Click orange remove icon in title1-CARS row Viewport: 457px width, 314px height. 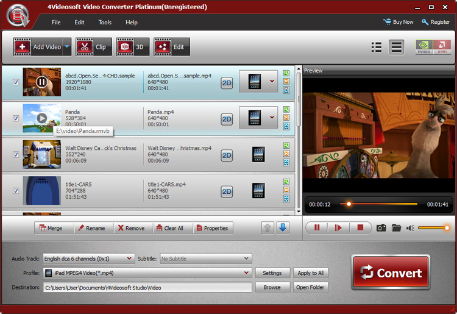[x=286, y=190]
